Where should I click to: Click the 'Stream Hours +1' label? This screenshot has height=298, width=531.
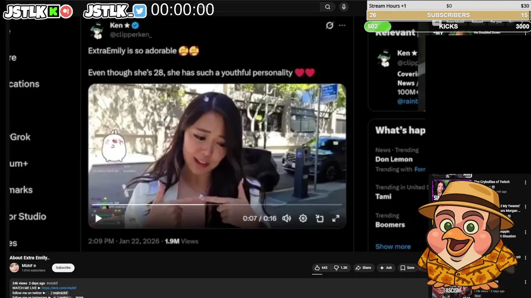tap(387, 6)
